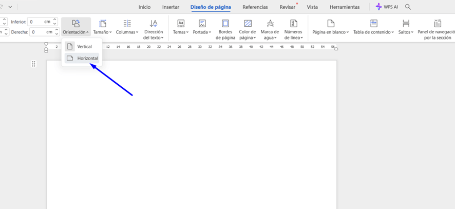455x209 pixels.
Task: Click the quick access toolbar chevron
Action: point(10,7)
